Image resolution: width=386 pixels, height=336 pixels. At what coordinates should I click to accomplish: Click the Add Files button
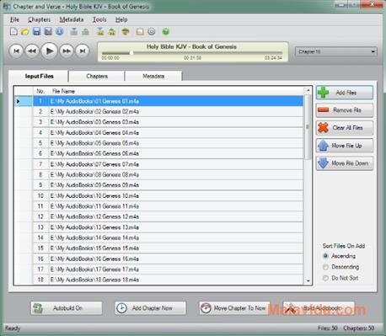point(345,93)
